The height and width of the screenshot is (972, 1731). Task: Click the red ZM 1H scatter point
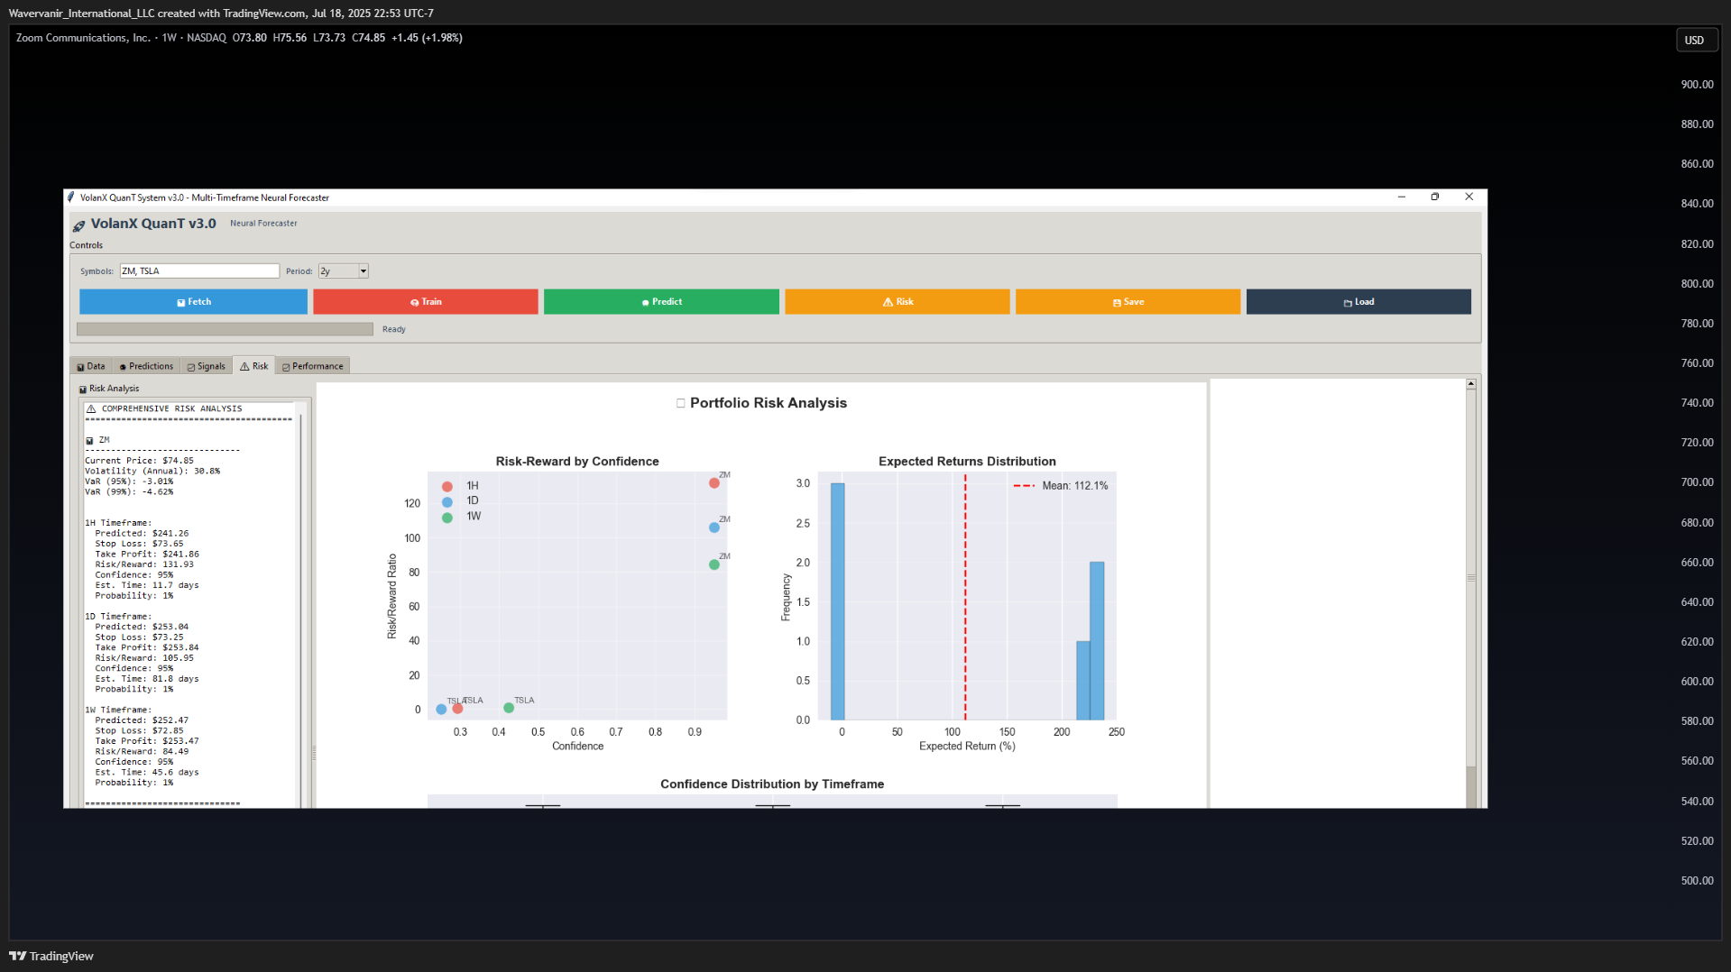pyautogui.click(x=714, y=483)
